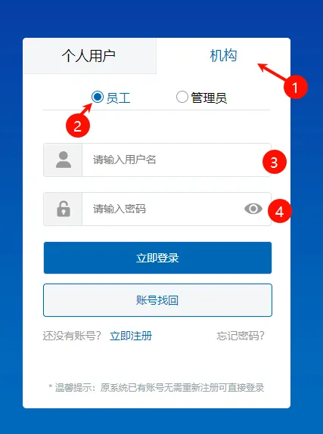Select the 员工 radio button circle

click(98, 97)
